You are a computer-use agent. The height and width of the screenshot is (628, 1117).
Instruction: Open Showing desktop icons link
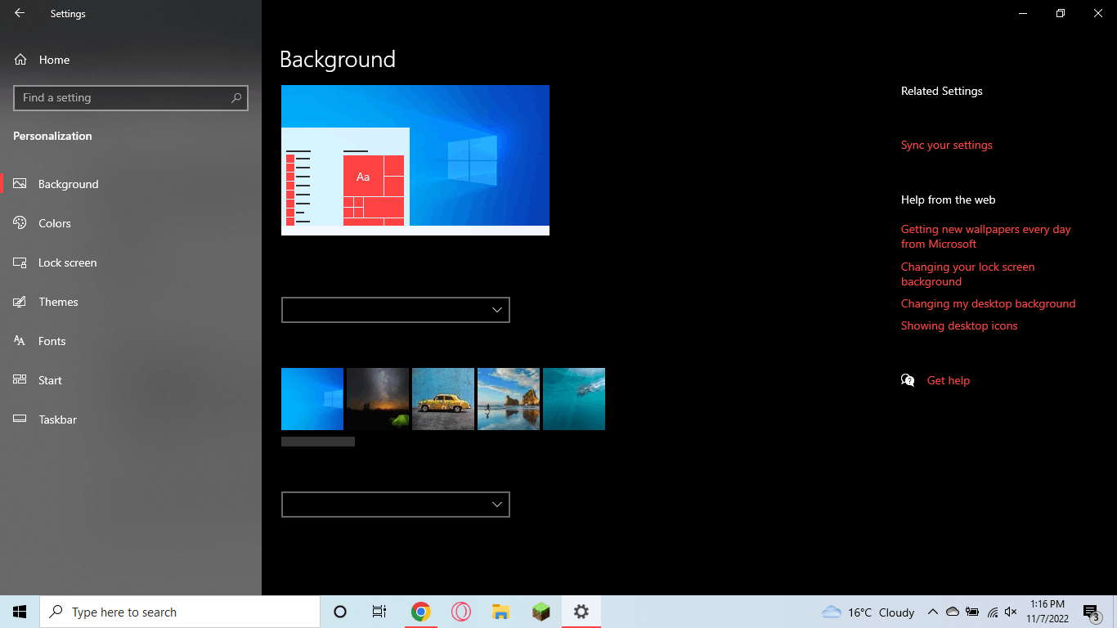pyautogui.click(x=959, y=325)
